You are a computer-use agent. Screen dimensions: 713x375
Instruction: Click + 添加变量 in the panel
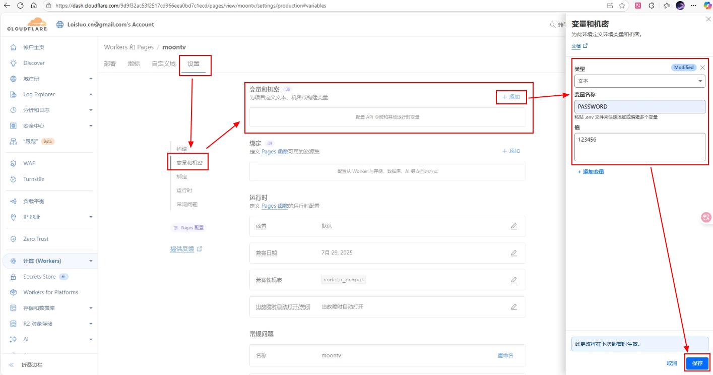tap(591, 172)
